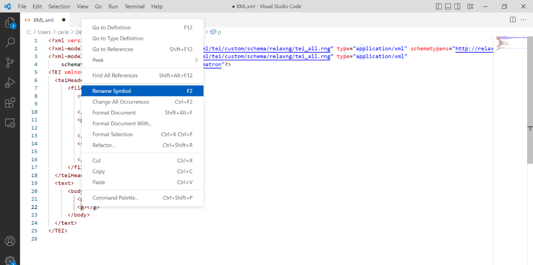Open the Accounts menu icon

[10, 241]
